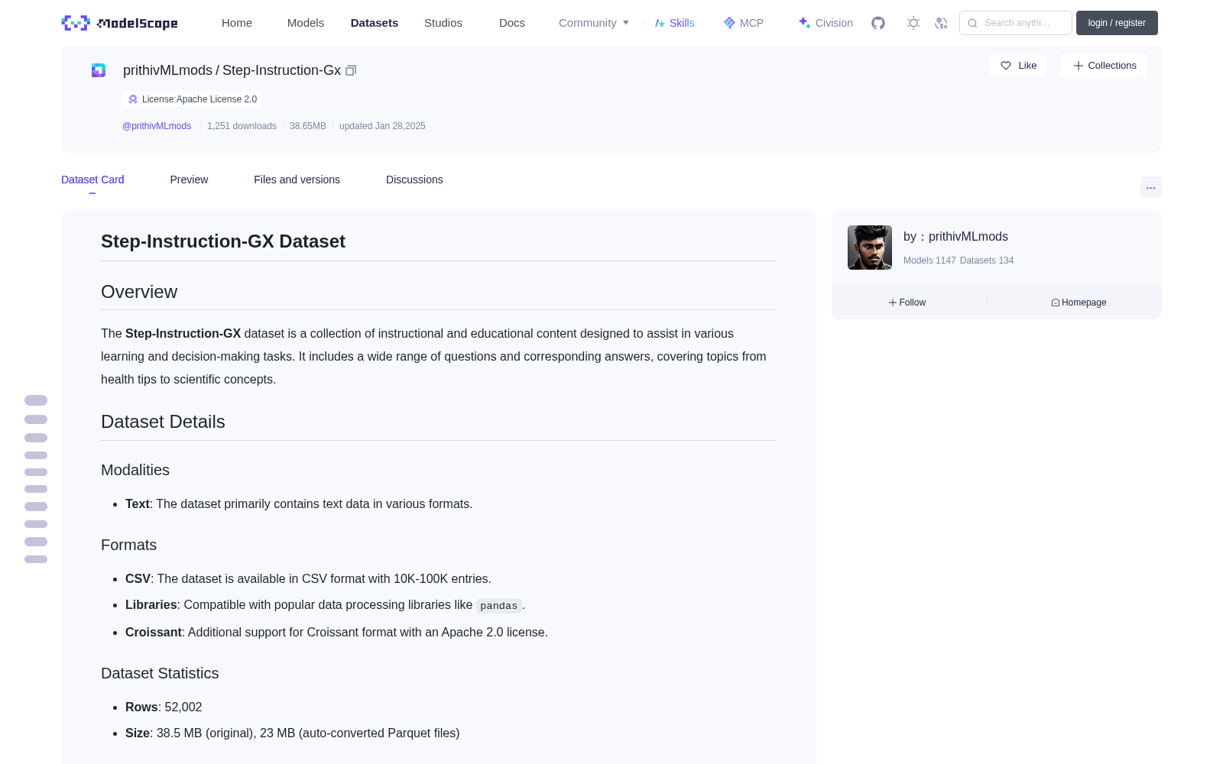Open the Models navigation item
The width and height of the screenshot is (1223, 764).
pyautogui.click(x=306, y=23)
